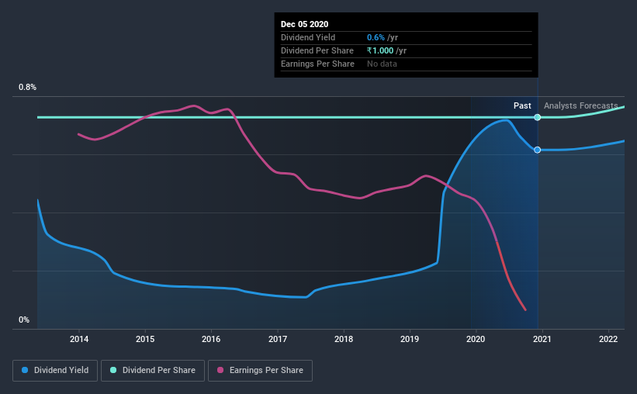
Task: Click the 0.6% dividend yield value
Action: pos(376,37)
